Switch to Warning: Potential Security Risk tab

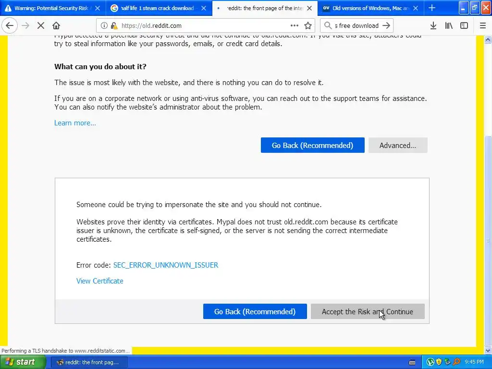pos(53,8)
